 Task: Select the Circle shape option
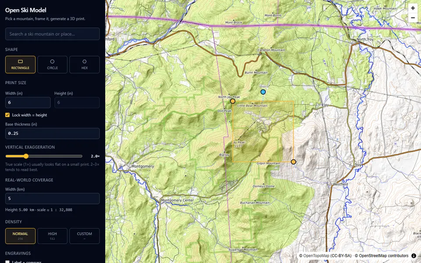coord(52,64)
